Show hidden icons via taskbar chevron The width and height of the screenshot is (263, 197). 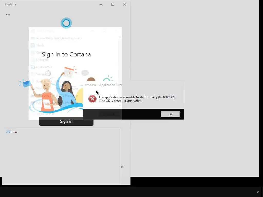click(x=258, y=192)
